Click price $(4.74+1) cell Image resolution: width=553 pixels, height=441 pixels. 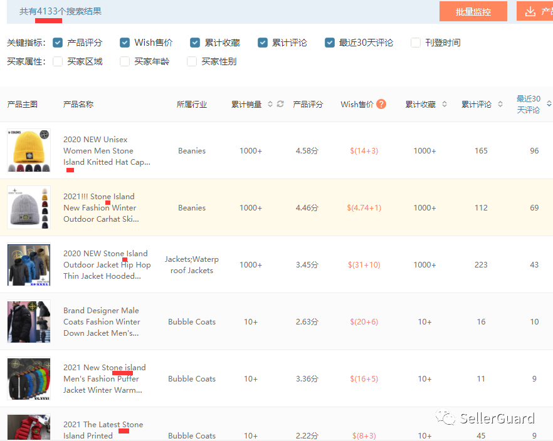[364, 208]
